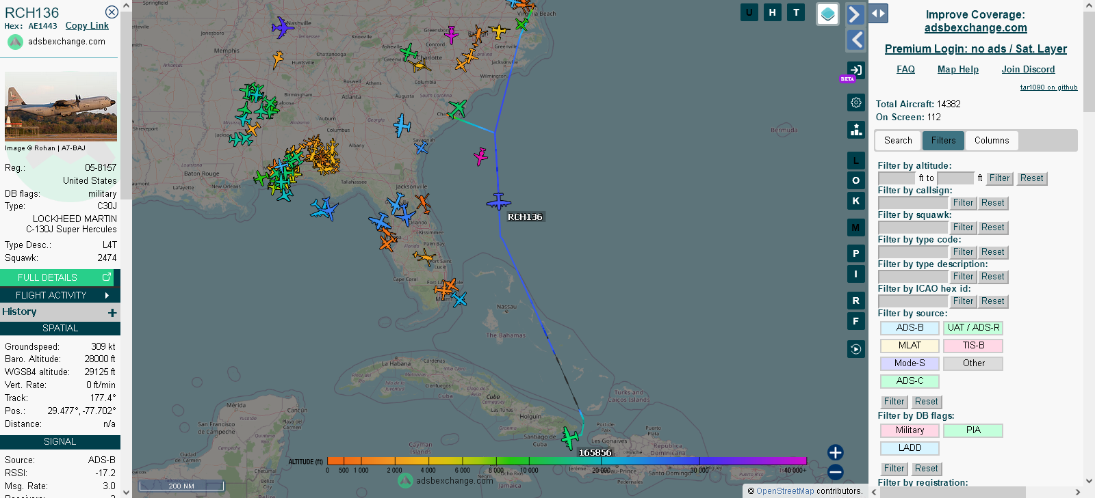1095x498 pixels.
Task: Click the right chevron sidebar button
Action: click(855, 14)
